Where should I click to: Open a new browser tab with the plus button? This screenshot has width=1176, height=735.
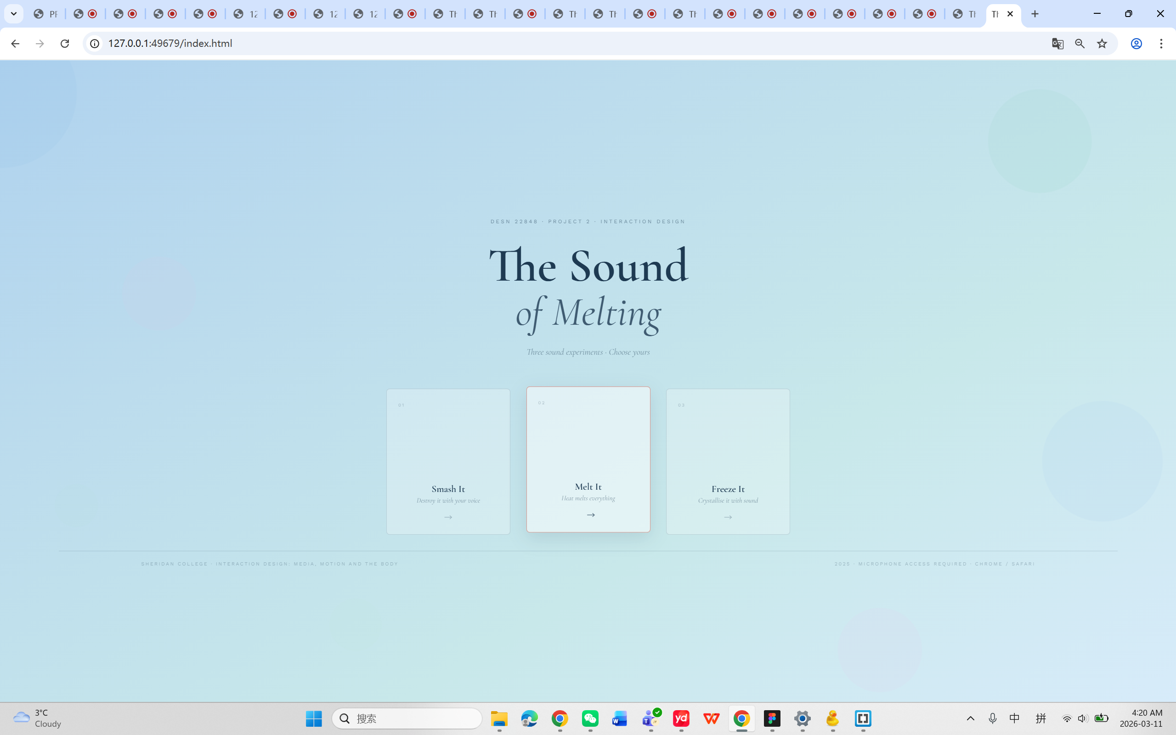(x=1035, y=14)
